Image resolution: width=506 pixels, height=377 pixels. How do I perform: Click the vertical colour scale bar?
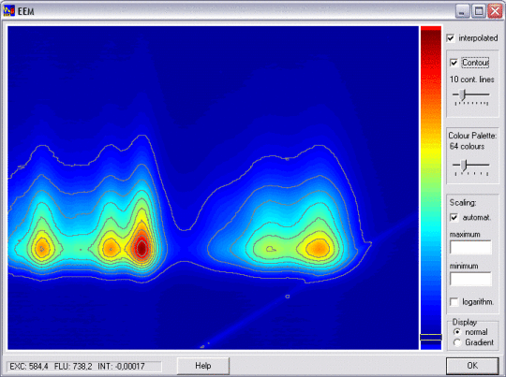coord(431,188)
